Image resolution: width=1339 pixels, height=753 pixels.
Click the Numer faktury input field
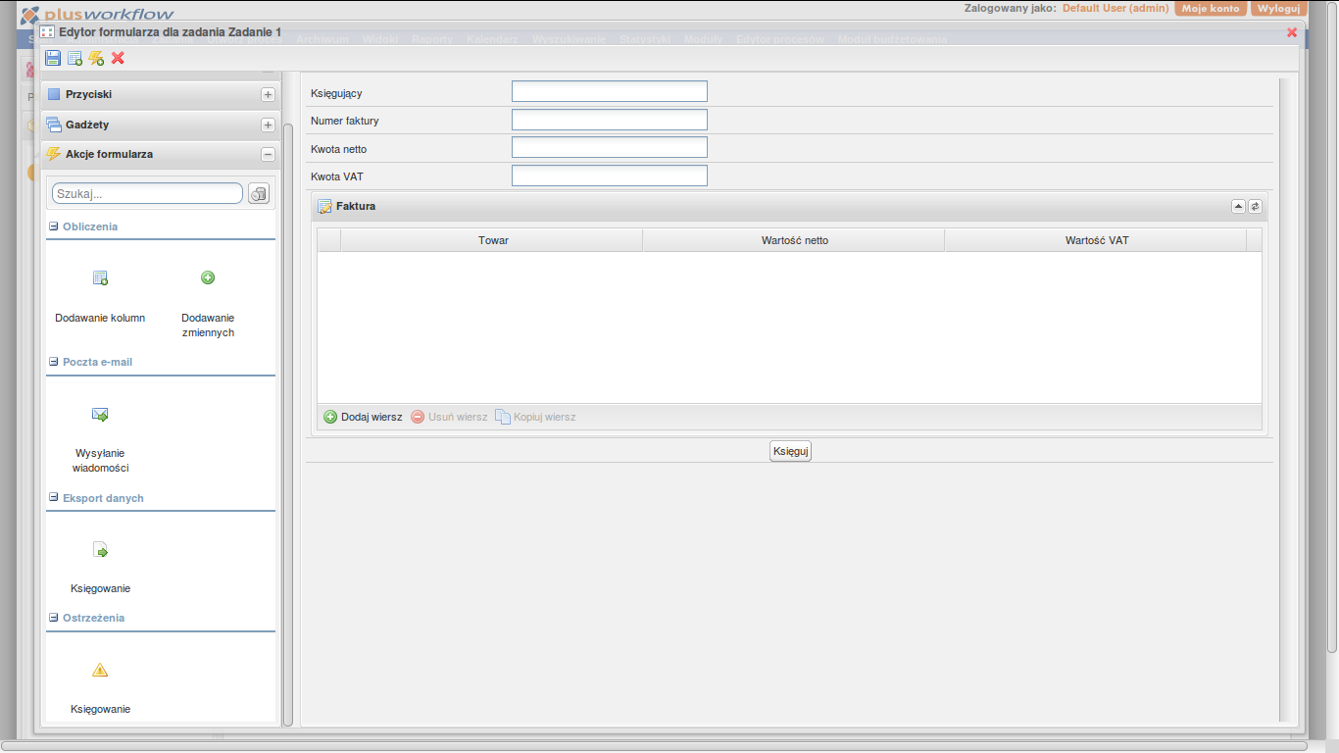tap(609, 120)
